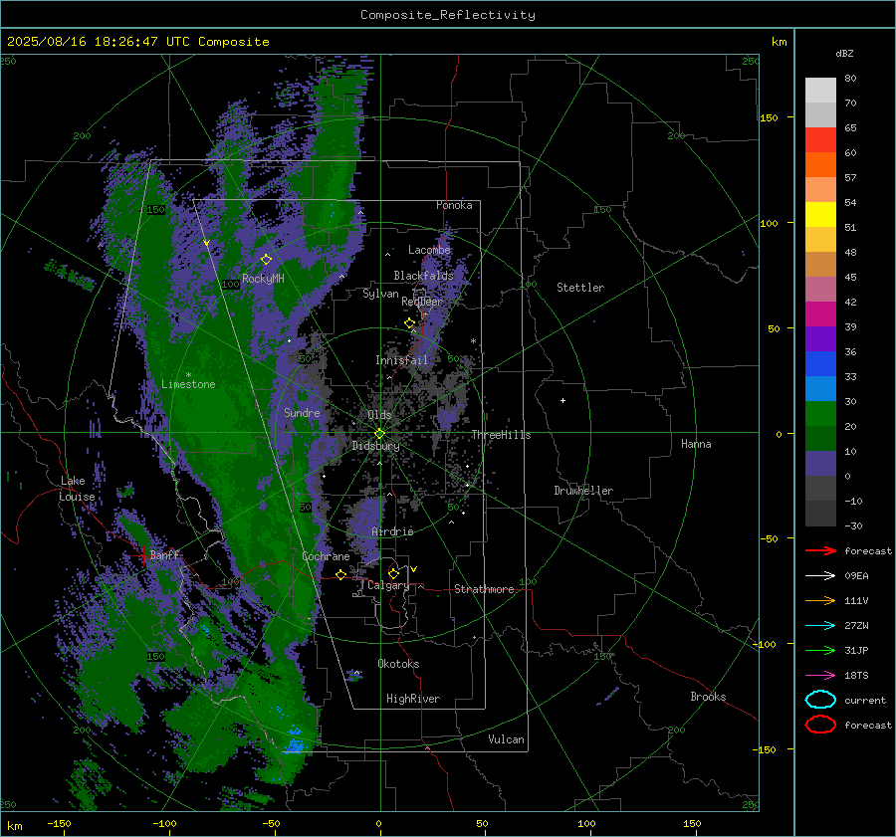Screen dimensions: 896x837
Task: Click the Limestone label on the map
Action: tap(188, 384)
